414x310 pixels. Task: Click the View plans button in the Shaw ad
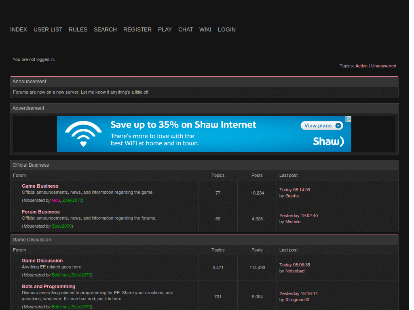tap(321, 126)
